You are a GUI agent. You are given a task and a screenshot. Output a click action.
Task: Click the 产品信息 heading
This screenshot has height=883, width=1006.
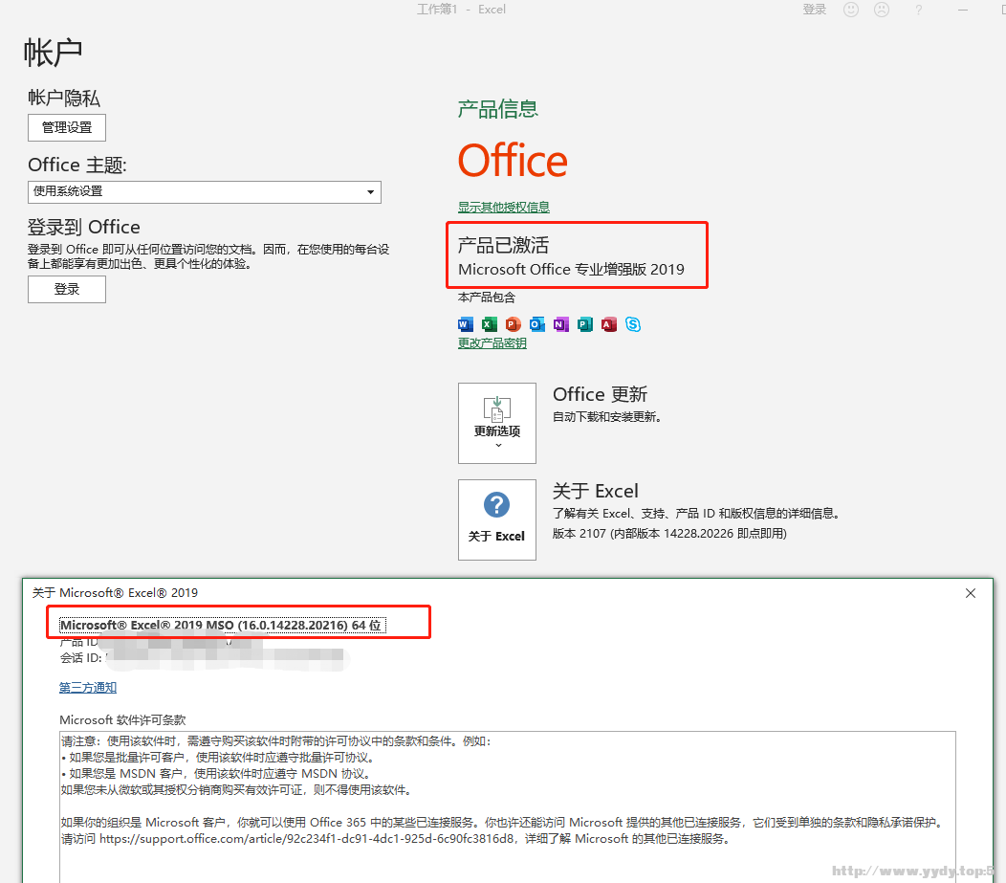[498, 109]
